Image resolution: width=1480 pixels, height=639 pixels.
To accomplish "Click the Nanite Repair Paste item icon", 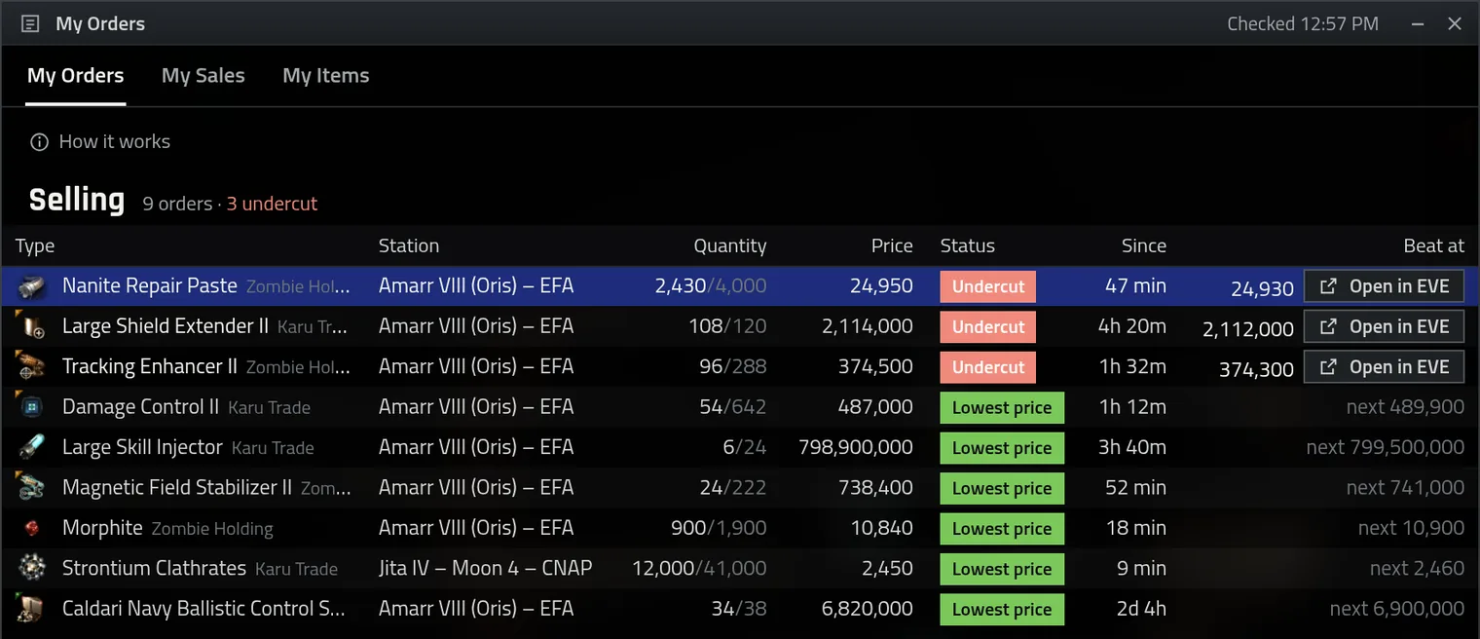I will pos(30,286).
